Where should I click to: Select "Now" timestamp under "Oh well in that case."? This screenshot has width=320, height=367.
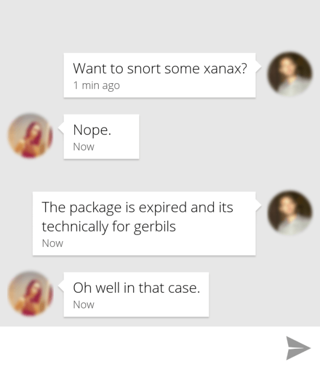coord(84,305)
